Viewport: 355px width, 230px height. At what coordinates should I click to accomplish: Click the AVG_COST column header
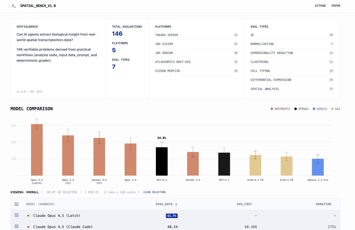tap(244, 204)
